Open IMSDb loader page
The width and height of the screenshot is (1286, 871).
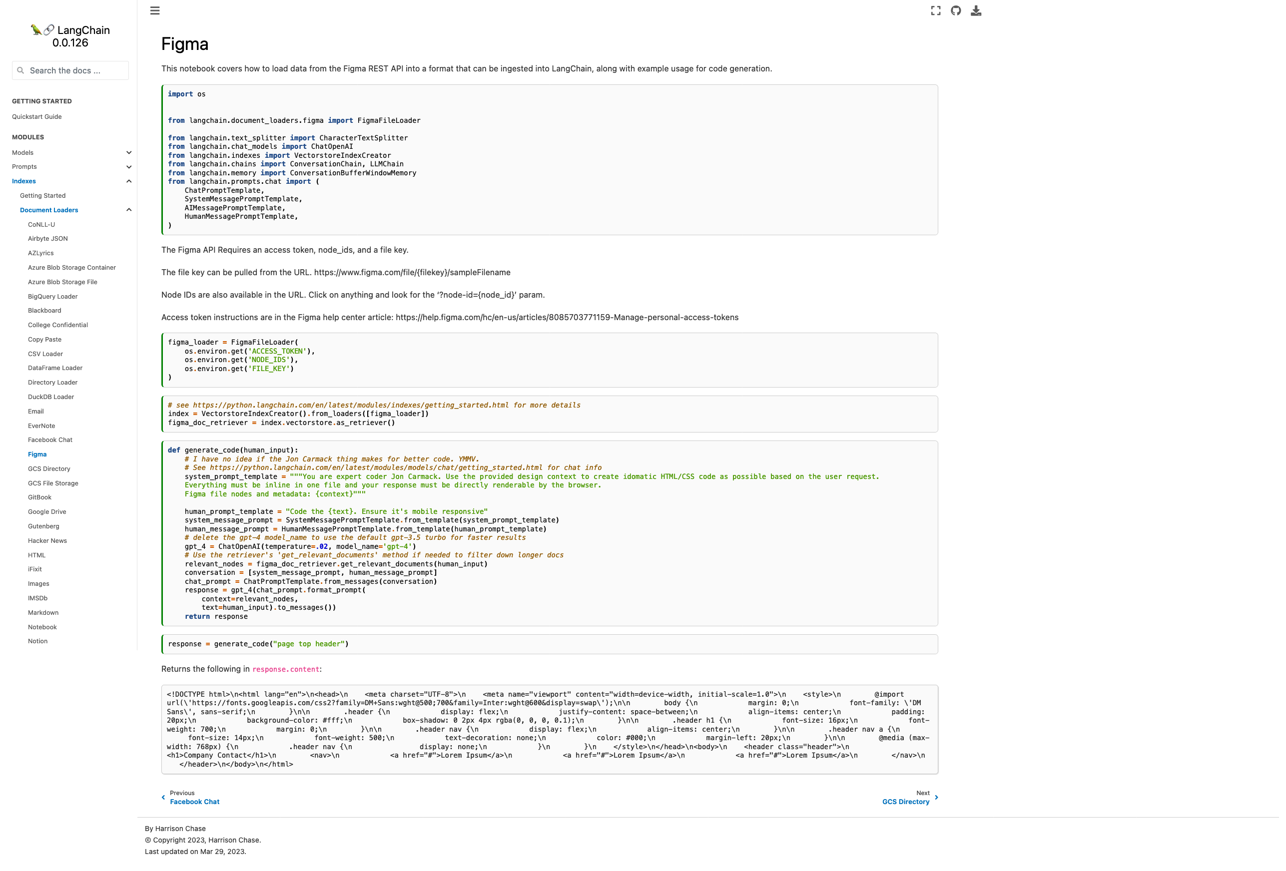[37, 598]
